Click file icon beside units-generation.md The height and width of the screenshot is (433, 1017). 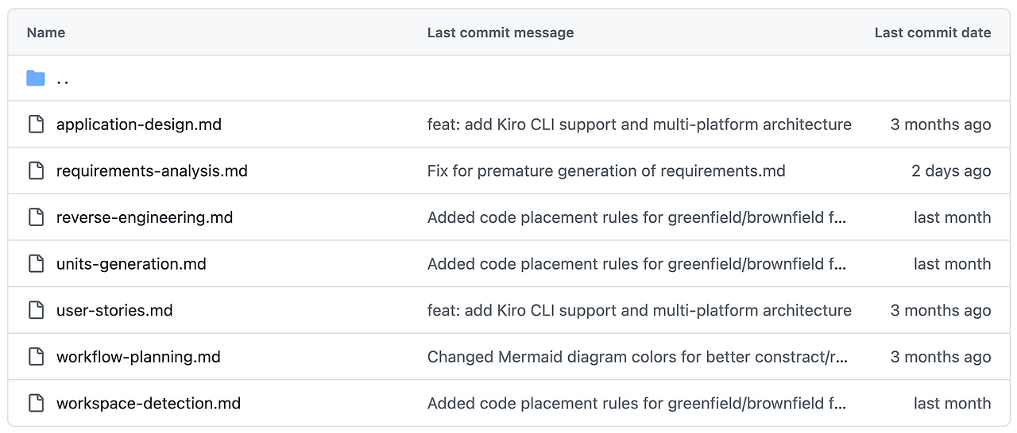[x=36, y=264]
